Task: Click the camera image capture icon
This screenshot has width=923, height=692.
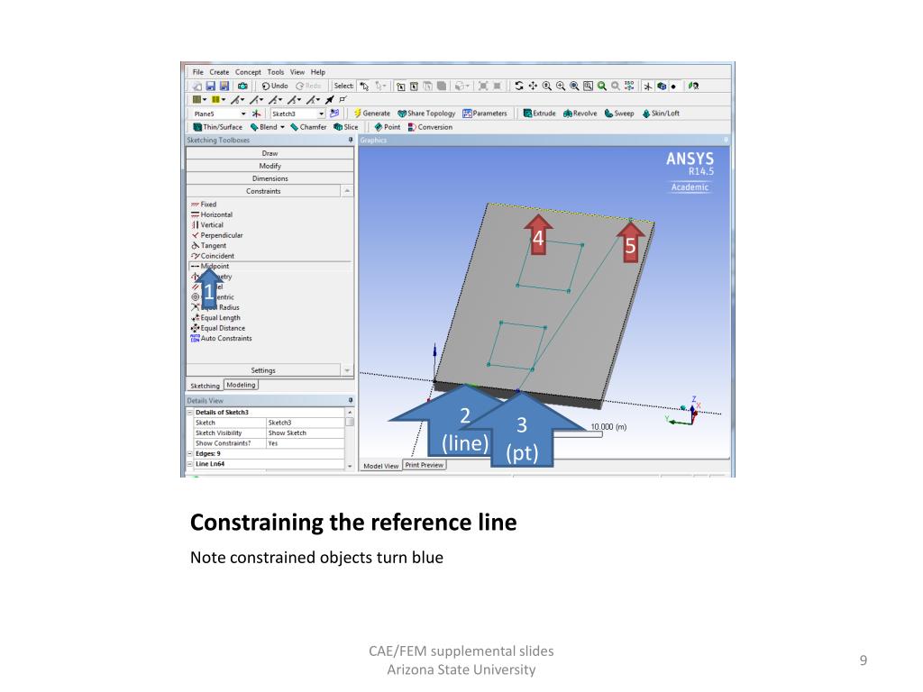Action: coord(242,86)
